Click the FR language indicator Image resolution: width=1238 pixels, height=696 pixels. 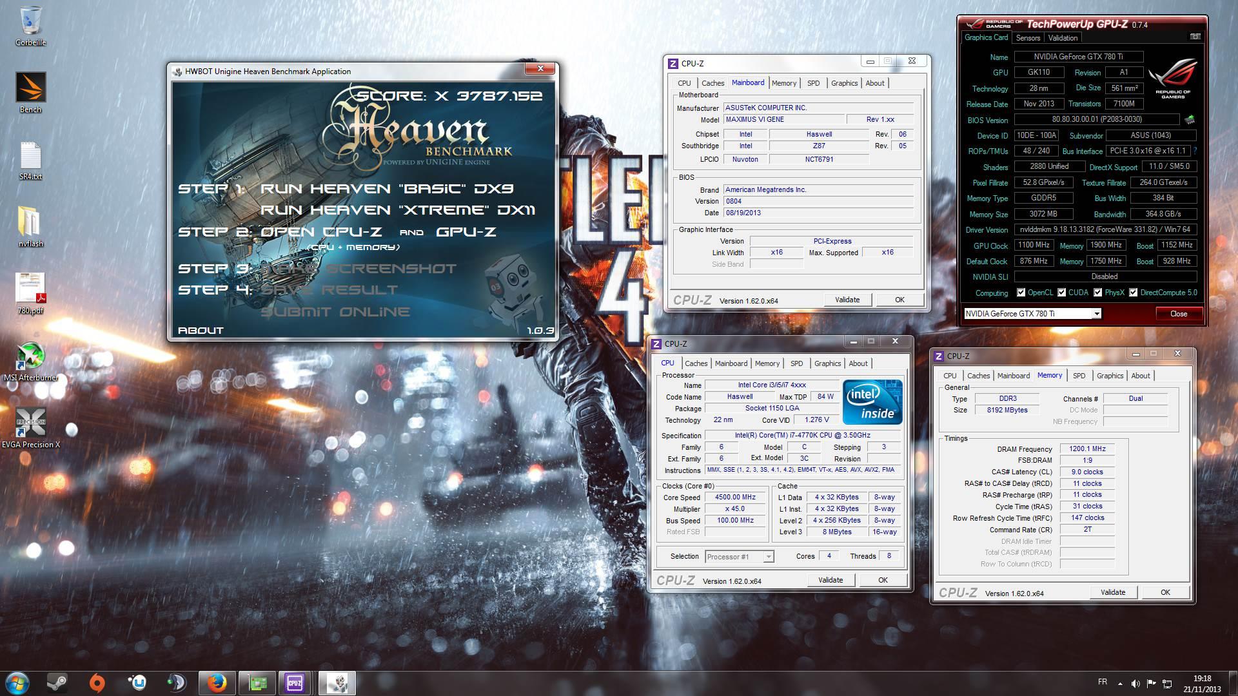click(x=1103, y=682)
